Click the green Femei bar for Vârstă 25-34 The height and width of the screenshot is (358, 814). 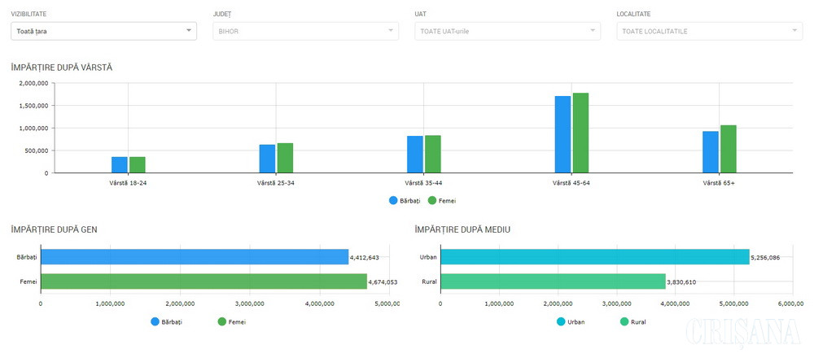click(285, 159)
